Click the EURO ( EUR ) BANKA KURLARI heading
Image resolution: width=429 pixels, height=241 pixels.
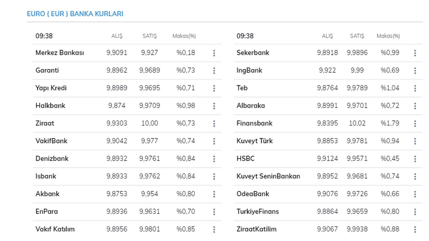click(x=75, y=14)
